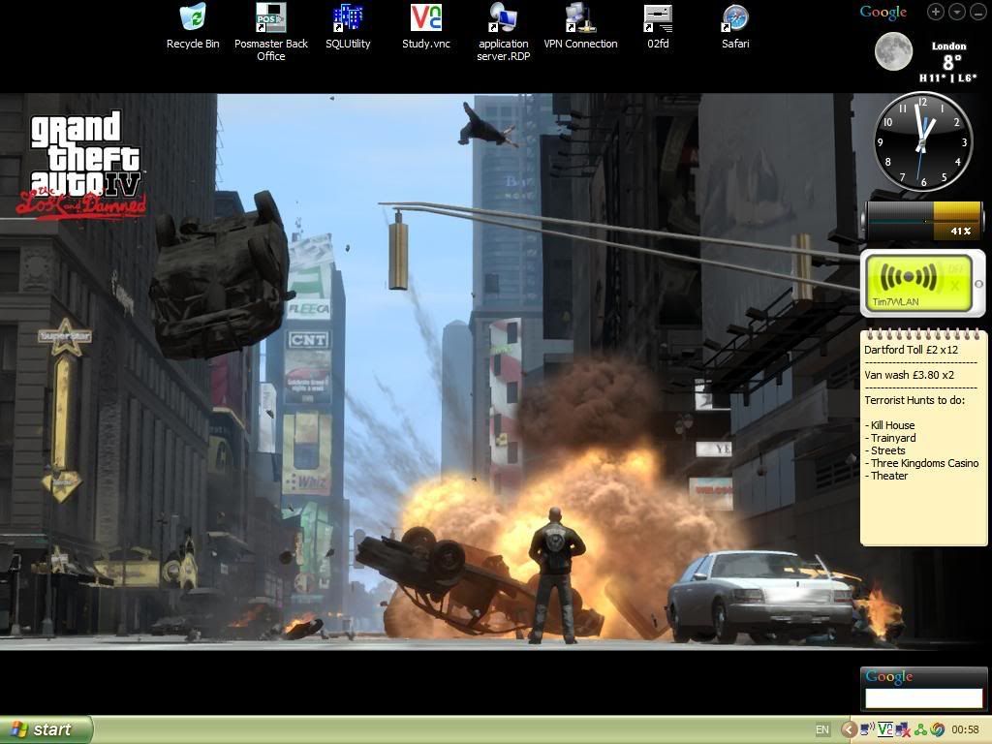
Task: Click the '- Trainyard' note line
Action: click(x=890, y=438)
